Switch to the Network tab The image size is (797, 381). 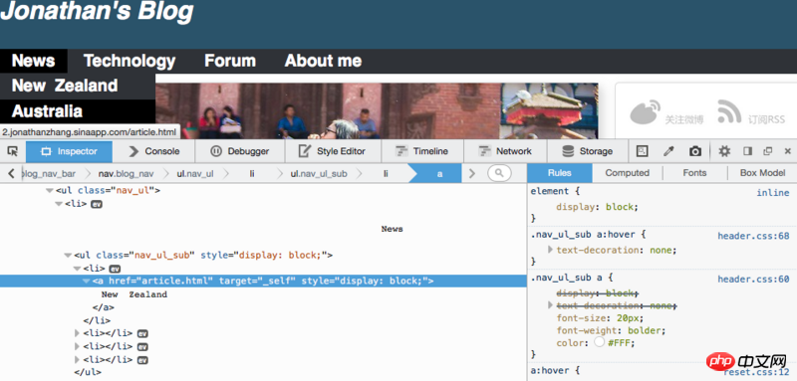pos(505,151)
